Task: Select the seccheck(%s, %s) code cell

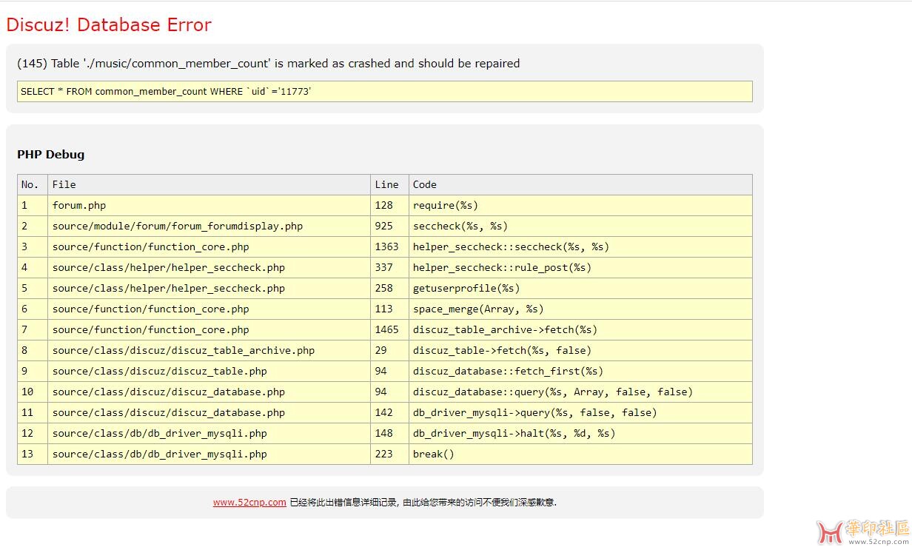Action: (x=581, y=226)
